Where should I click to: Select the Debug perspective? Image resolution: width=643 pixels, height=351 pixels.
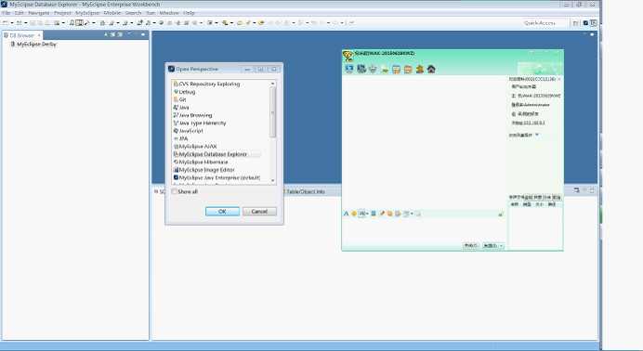185,92
